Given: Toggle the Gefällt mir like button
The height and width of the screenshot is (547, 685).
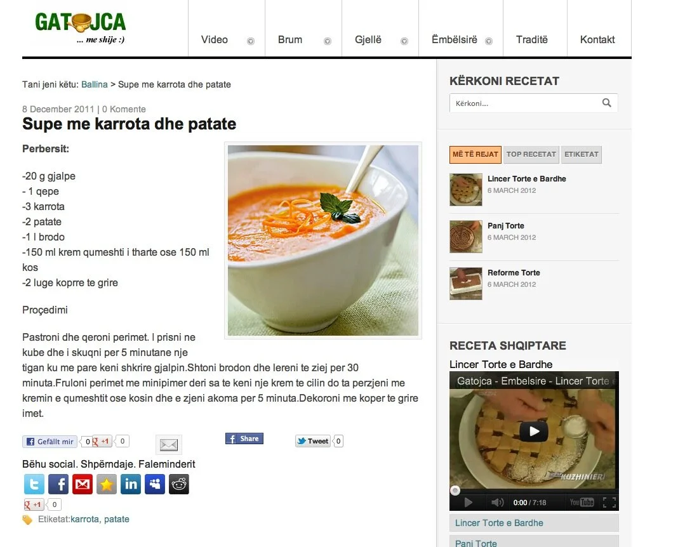Looking at the screenshot, I should point(50,442).
